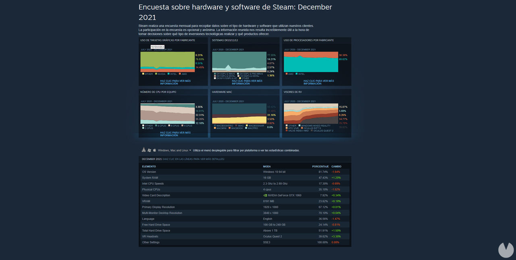Click the INTEL legend swatch in processors chart
Viewport: 516px width, 260px height.
coord(297,74)
